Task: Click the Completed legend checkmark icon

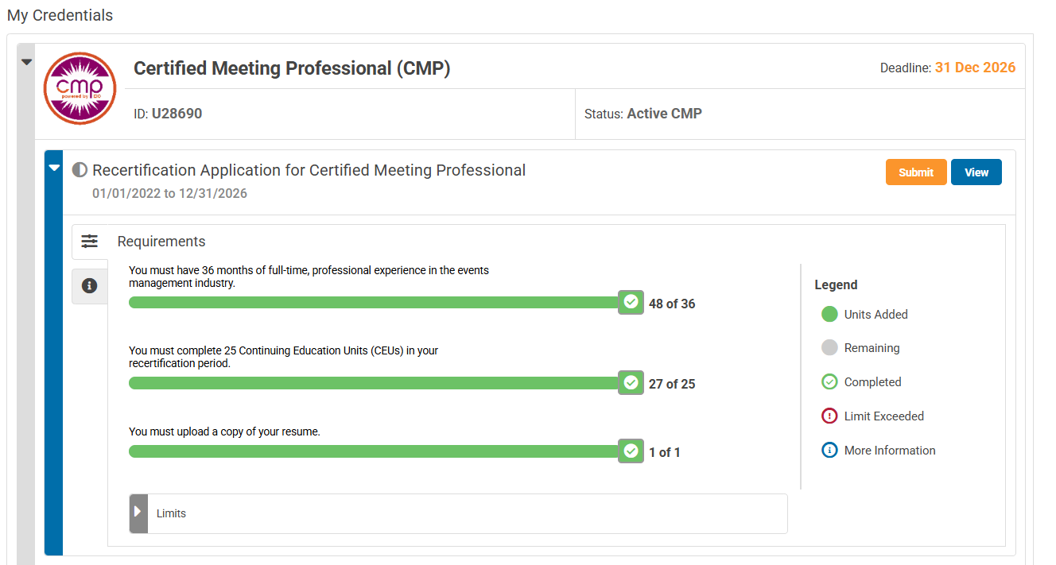Action: pos(829,382)
